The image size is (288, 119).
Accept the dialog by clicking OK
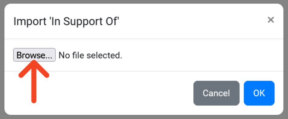259,93
